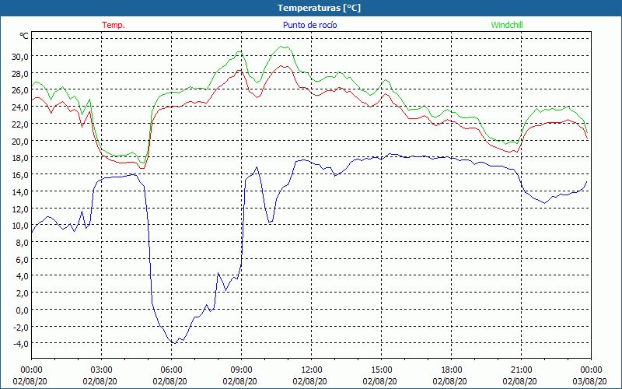Click the '03/08/20' date label
The image size is (622, 389).
pyautogui.click(x=590, y=381)
